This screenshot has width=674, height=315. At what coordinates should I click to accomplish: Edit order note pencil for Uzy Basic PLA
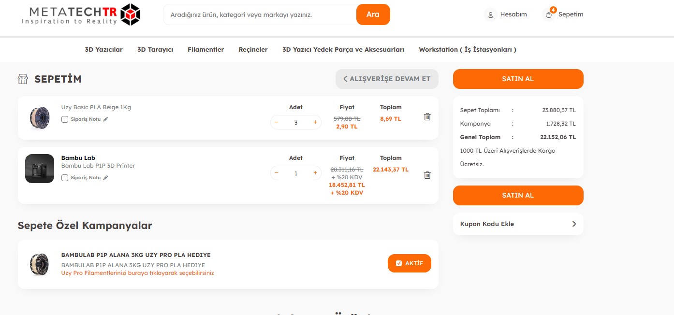pyautogui.click(x=106, y=119)
